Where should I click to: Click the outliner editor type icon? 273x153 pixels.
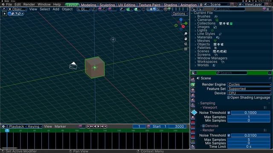point(194,9)
